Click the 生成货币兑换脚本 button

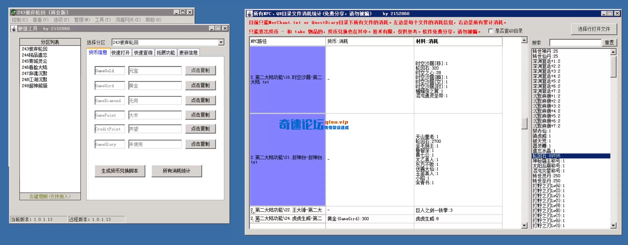(119, 171)
